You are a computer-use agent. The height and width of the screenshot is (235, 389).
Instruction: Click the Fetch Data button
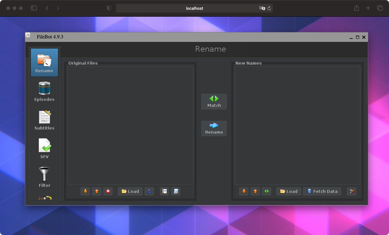coord(322,191)
